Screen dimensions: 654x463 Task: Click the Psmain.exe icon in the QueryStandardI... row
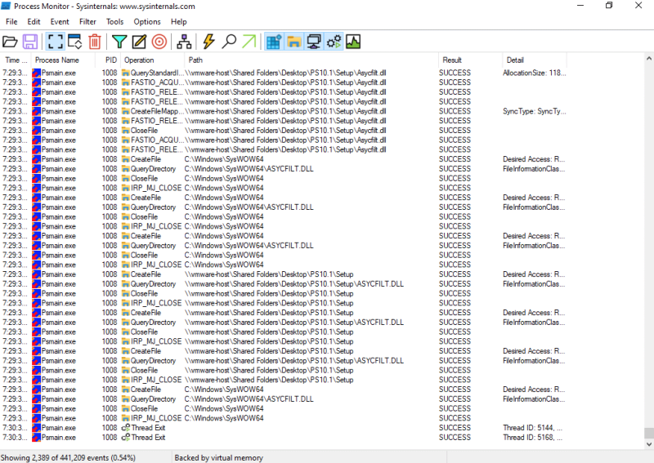(36, 73)
